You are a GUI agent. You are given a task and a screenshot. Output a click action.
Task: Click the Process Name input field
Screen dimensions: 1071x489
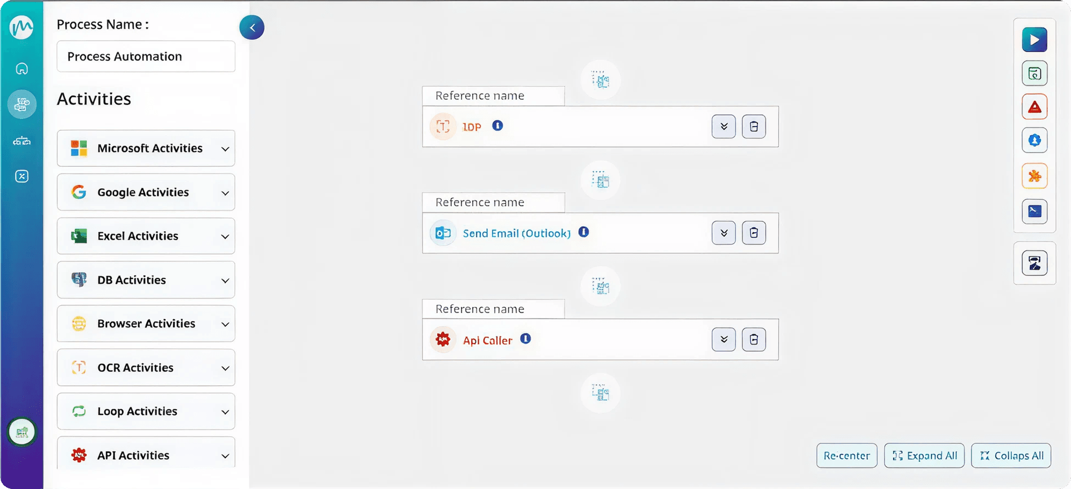point(146,56)
